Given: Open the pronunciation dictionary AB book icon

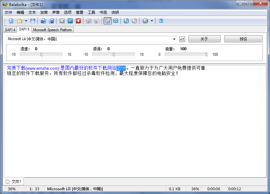Looking at the screenshot, I should (x=116, y=21).
